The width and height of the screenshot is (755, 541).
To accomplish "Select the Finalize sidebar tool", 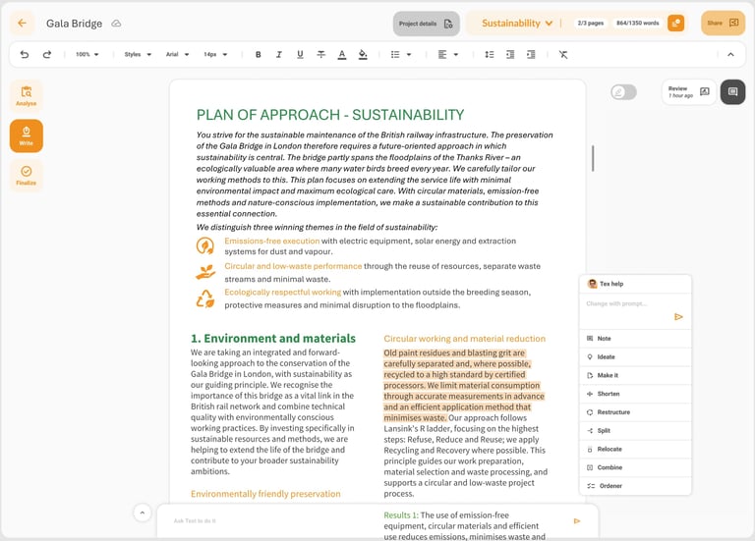I will pyautogui.click(x=27, y=175).
